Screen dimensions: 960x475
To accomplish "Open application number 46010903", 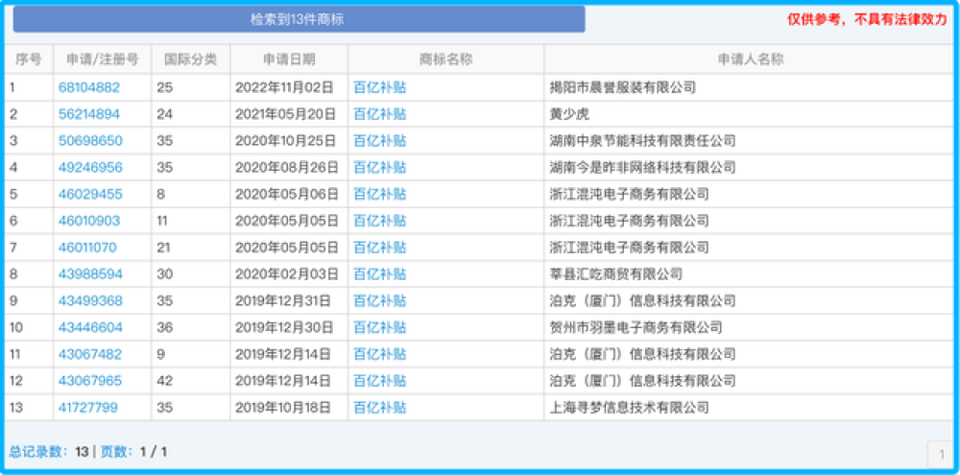I will (x=89, y=221).
